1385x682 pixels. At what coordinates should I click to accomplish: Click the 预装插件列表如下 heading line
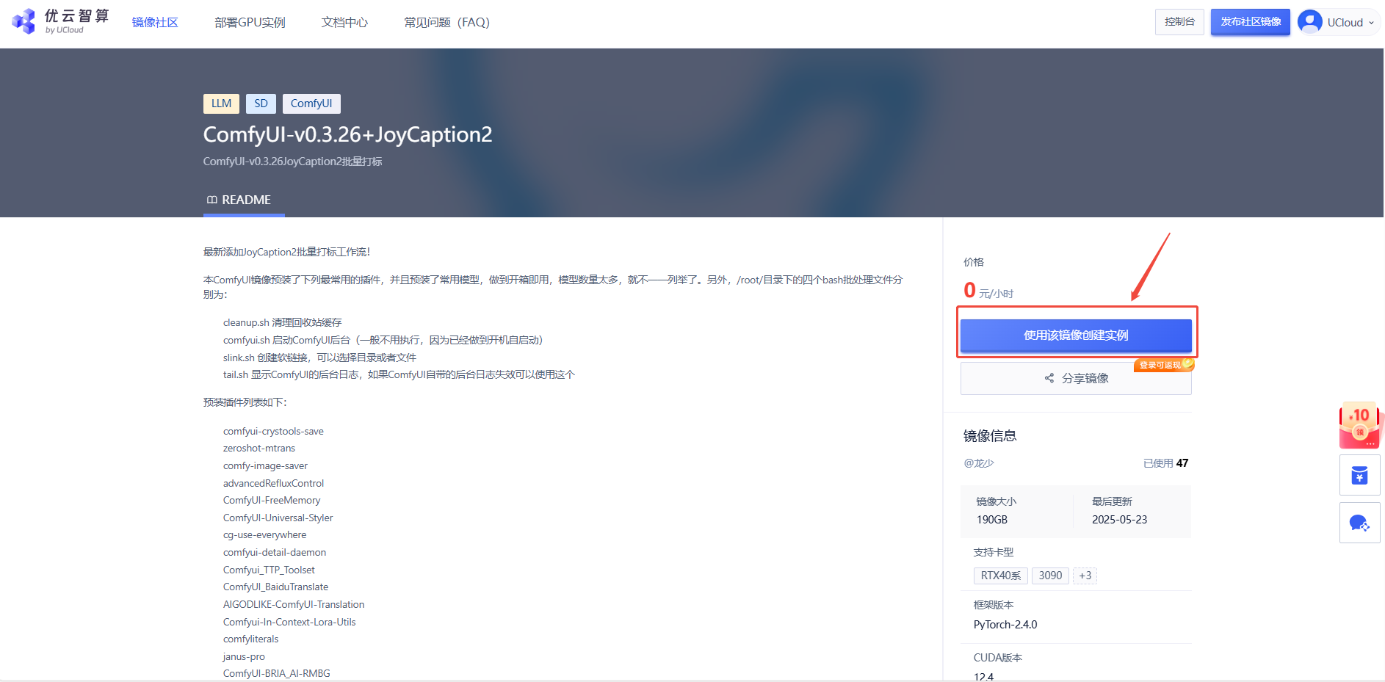(x=245, y=402)
